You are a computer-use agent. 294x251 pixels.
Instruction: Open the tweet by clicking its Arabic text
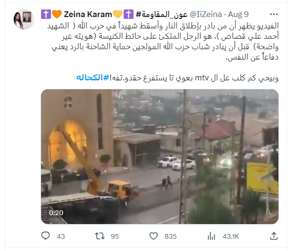coord(163,41)
